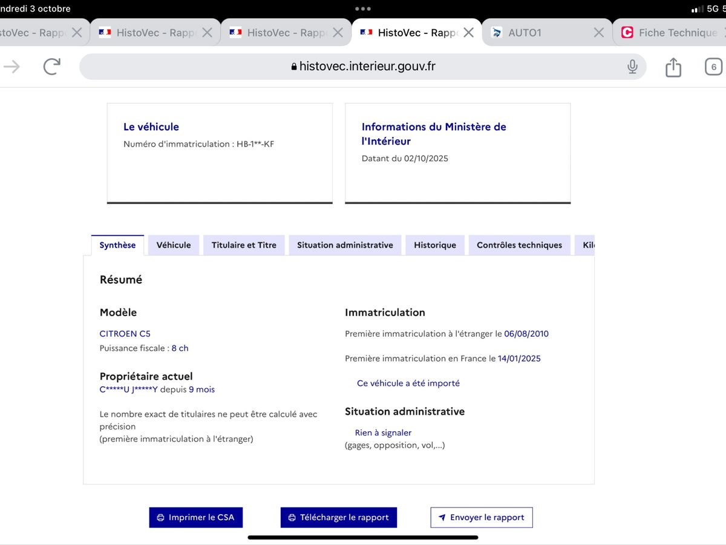726x545 pixels.
Task: Tap the send arrow icon on Envoyer le rapport
Action: (x=442, y=517)
